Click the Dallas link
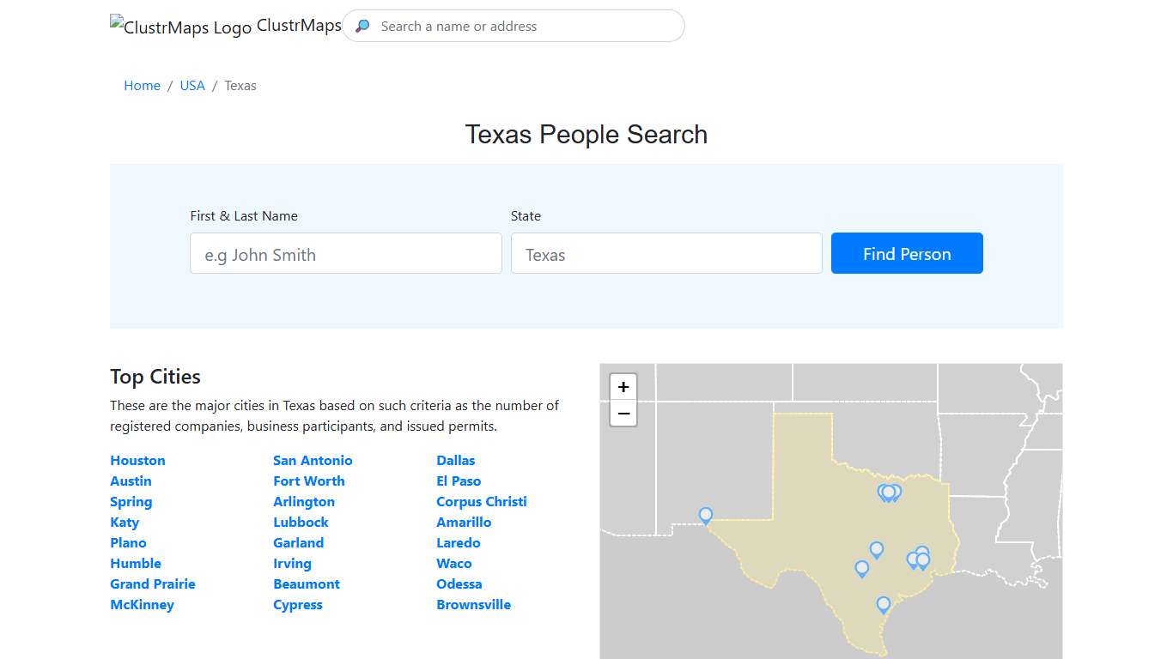The image size is (1173, 659). click(x=455, y=460)
